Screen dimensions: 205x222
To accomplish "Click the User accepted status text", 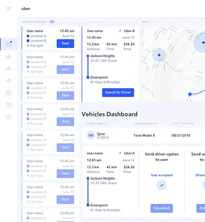I will (x=162, y=175).
